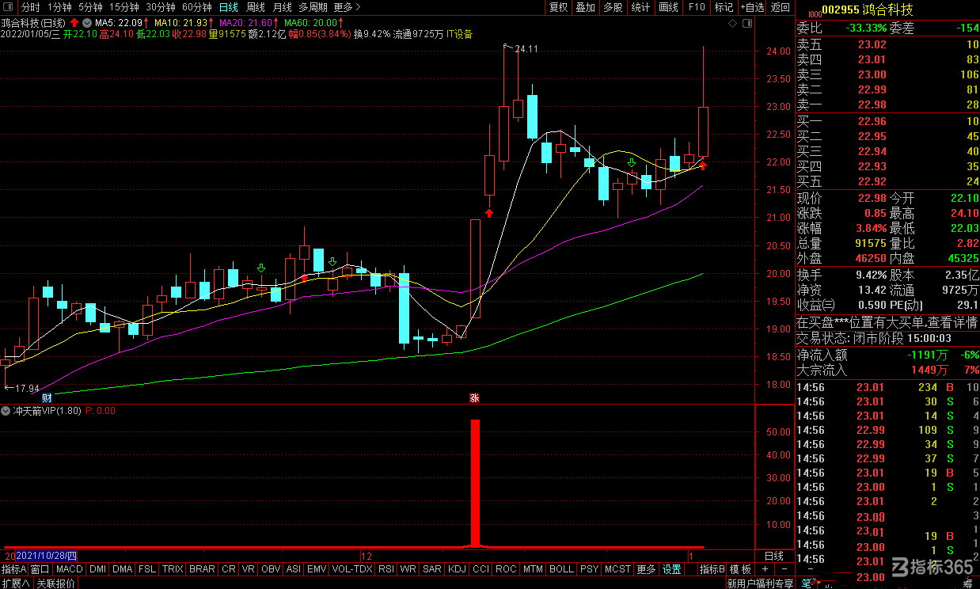This screenshot has height=589, width=980.
Task: Open the 复权 adjustment option
Action: click(x=558, y=7)
